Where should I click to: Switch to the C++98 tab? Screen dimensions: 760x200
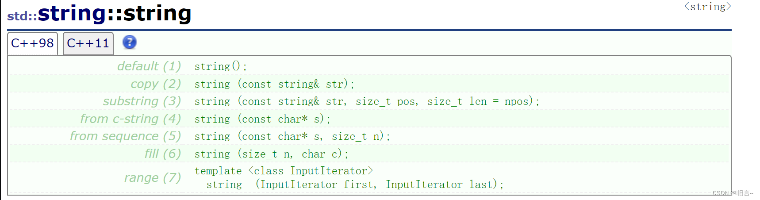click(x=33, y=43)
